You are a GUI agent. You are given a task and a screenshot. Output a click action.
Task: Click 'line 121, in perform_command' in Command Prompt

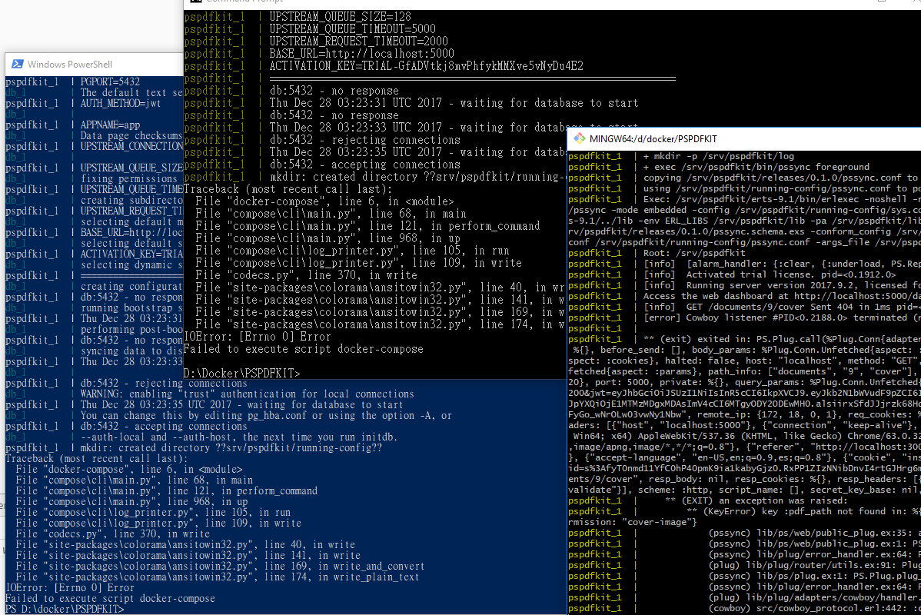click(451, 226)
